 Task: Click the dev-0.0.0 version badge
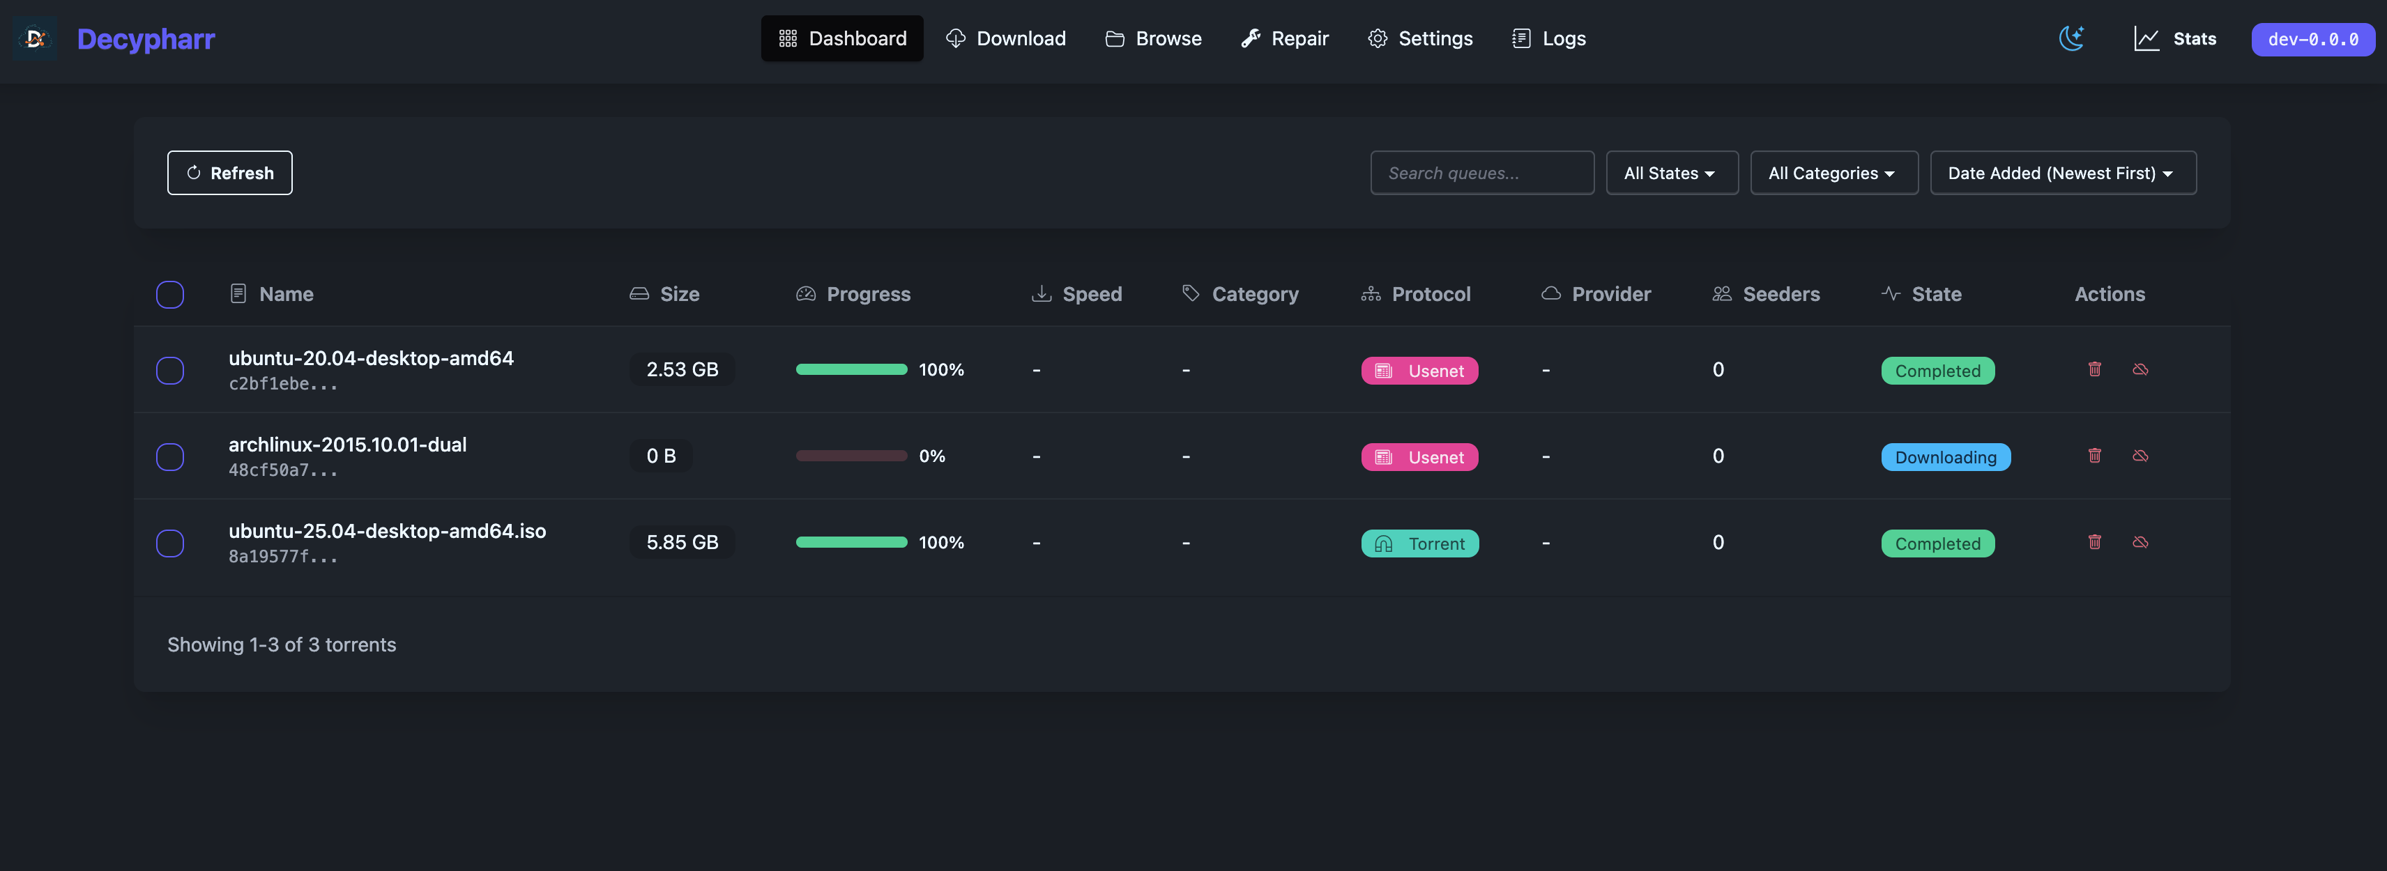(x=2313, y=39)
